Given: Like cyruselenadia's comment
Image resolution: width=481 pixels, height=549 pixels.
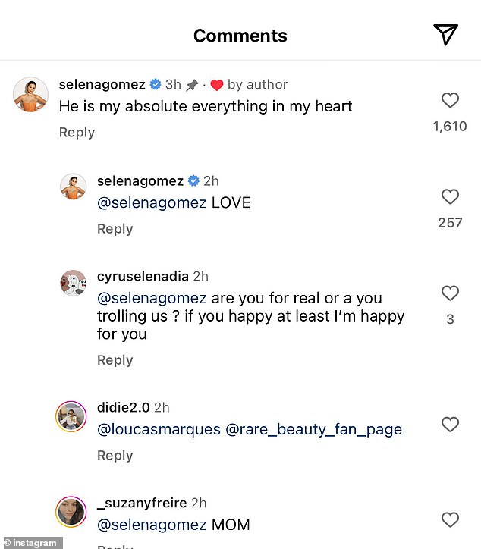Looking at the screenshot, I should coord(450,293).
